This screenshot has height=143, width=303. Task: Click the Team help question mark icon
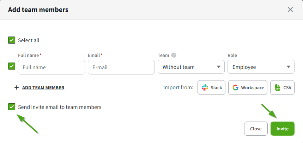(x=174, y=56)
